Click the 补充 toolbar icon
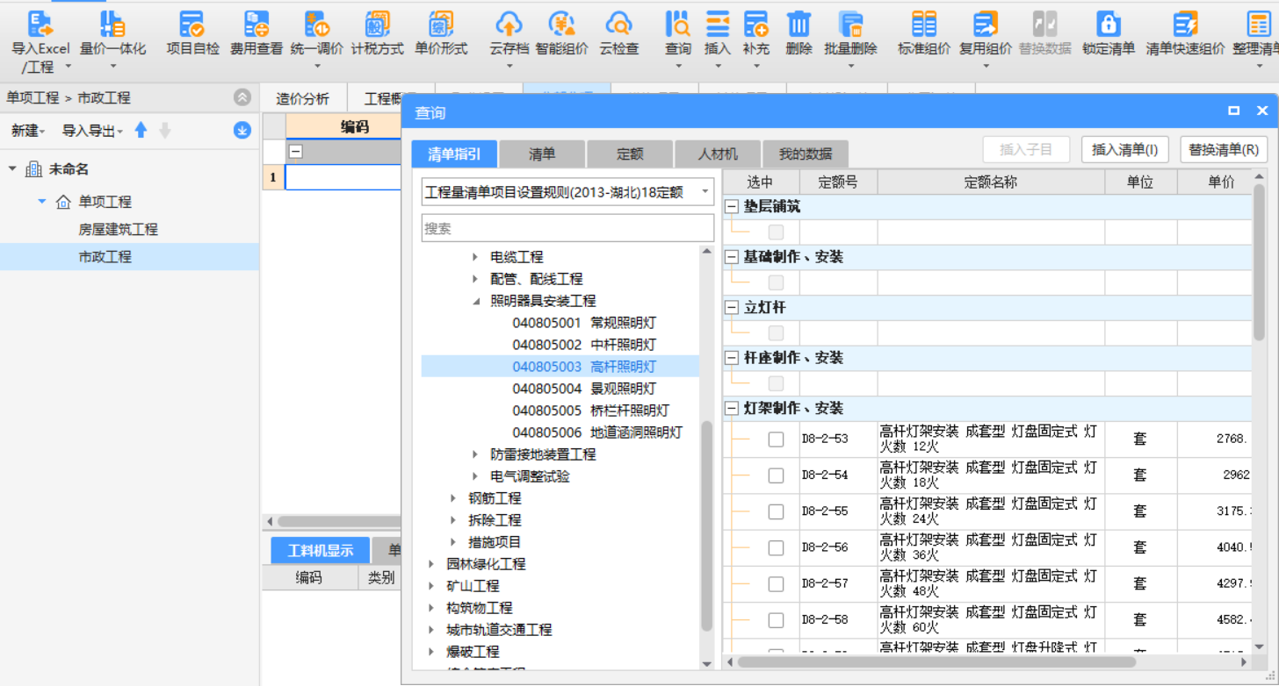 tap(755, 24)
